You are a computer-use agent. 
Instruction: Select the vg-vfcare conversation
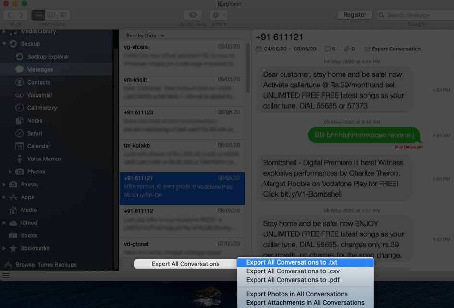click(x=182, y=56)
